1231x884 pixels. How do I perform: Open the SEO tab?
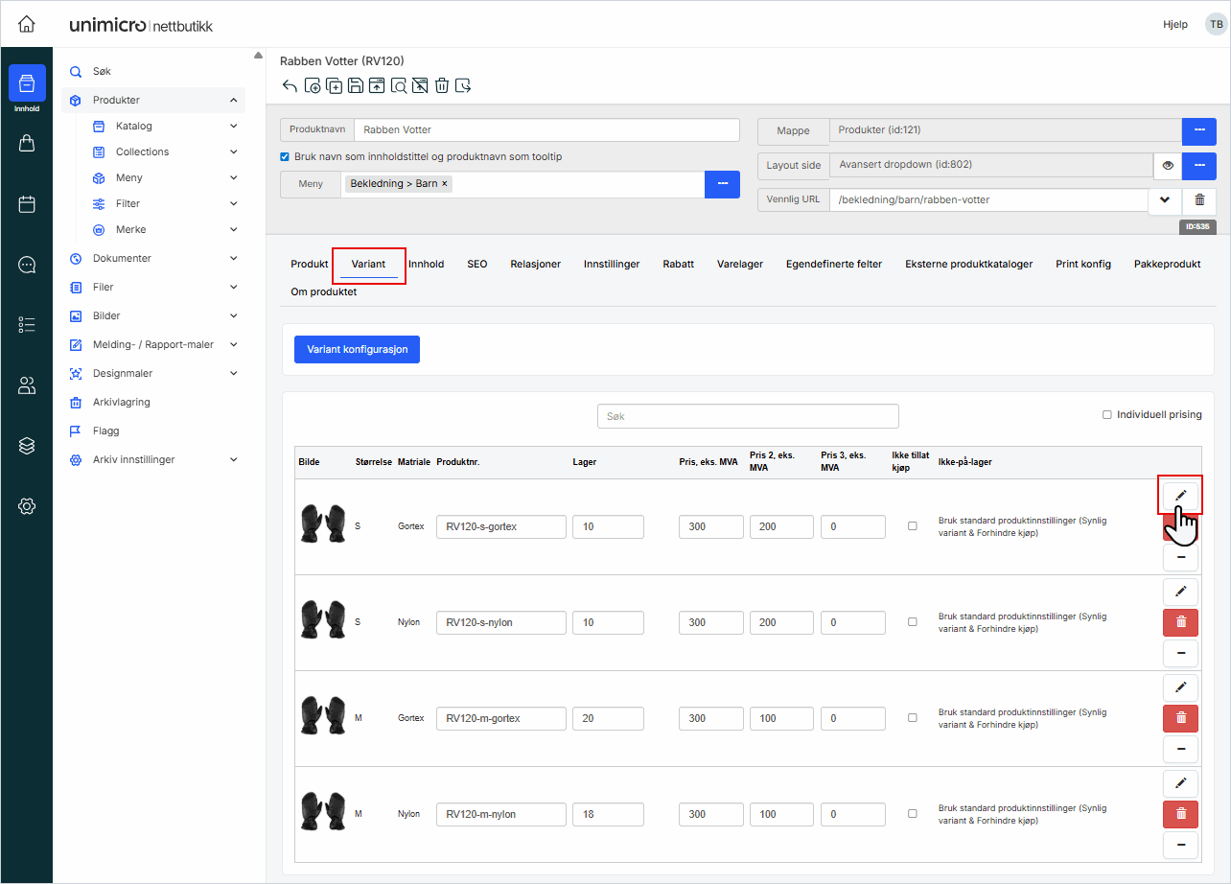point(476,264)
